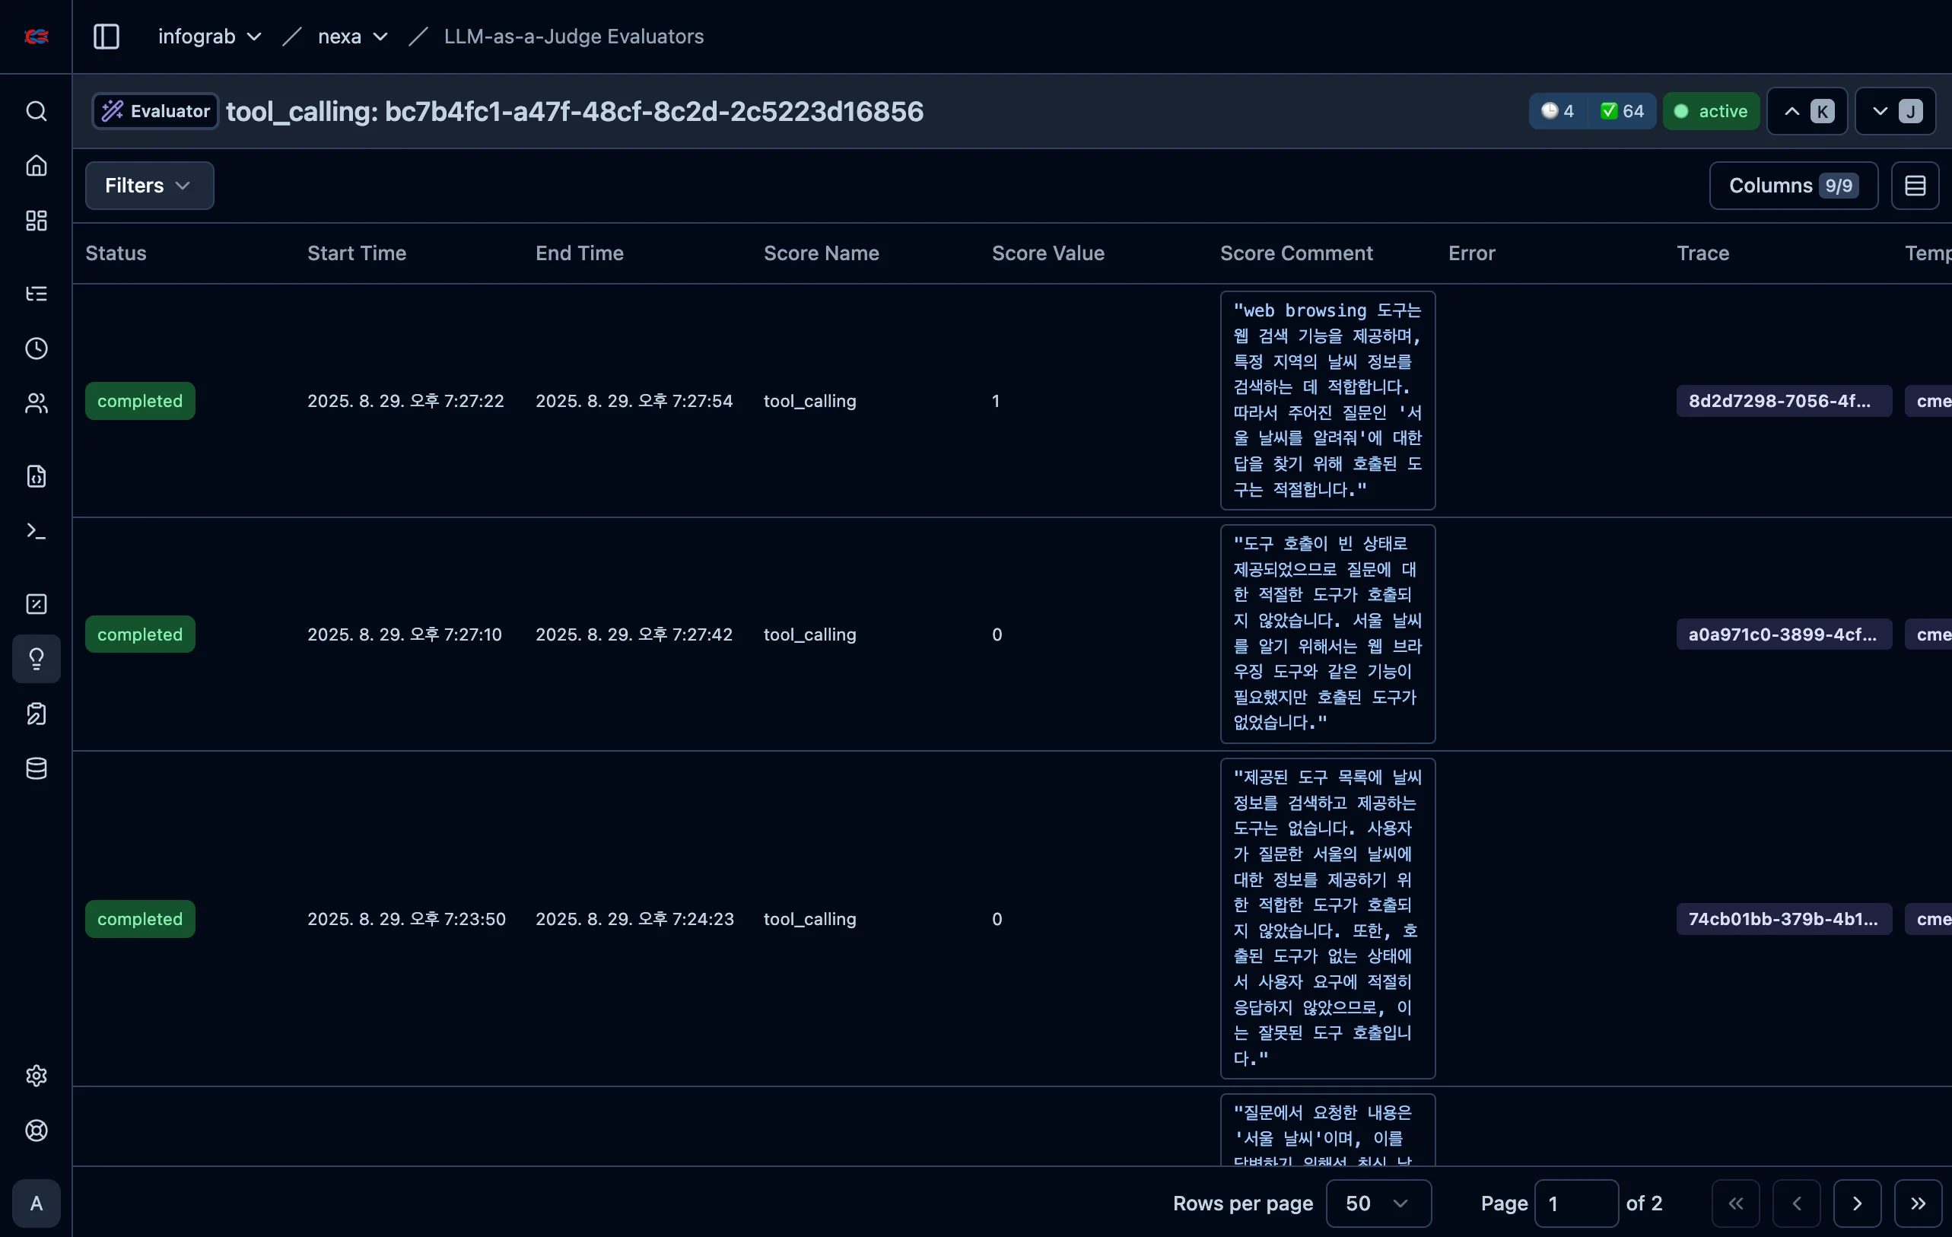Image resolution: width=1952 pixels, height=1237 pixels.
Task: Open the Dashboards grid icon
Action: pos(37,221)
